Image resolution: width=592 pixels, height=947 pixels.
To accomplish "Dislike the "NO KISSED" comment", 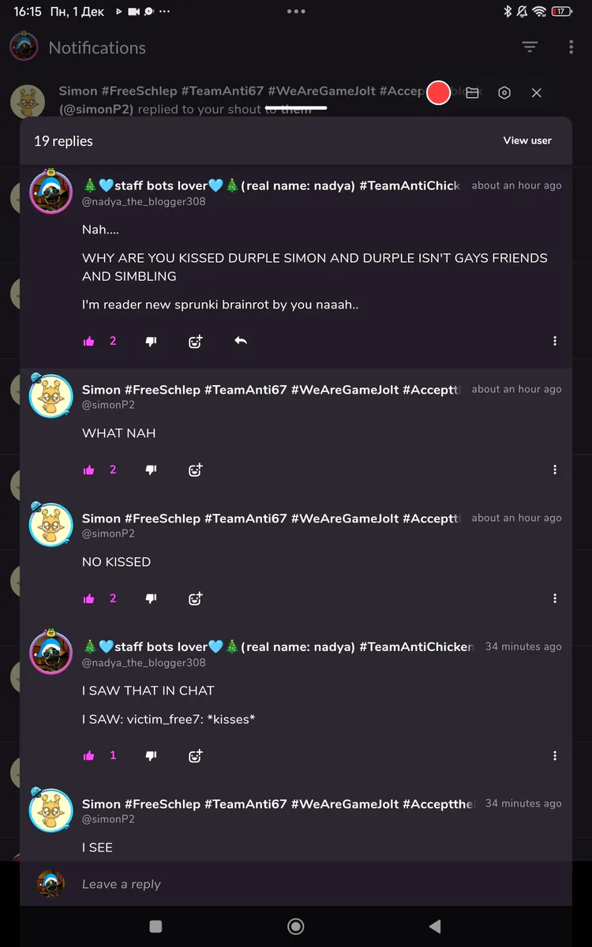I will (152, 598).
